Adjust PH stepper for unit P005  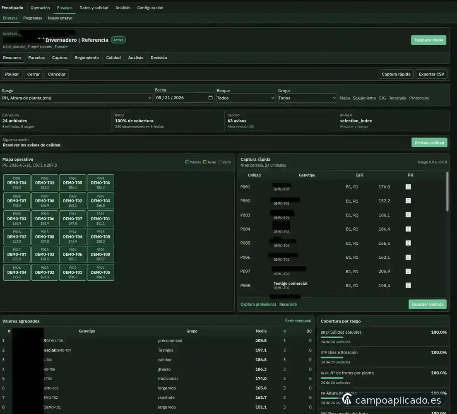(x=408, y=243)
